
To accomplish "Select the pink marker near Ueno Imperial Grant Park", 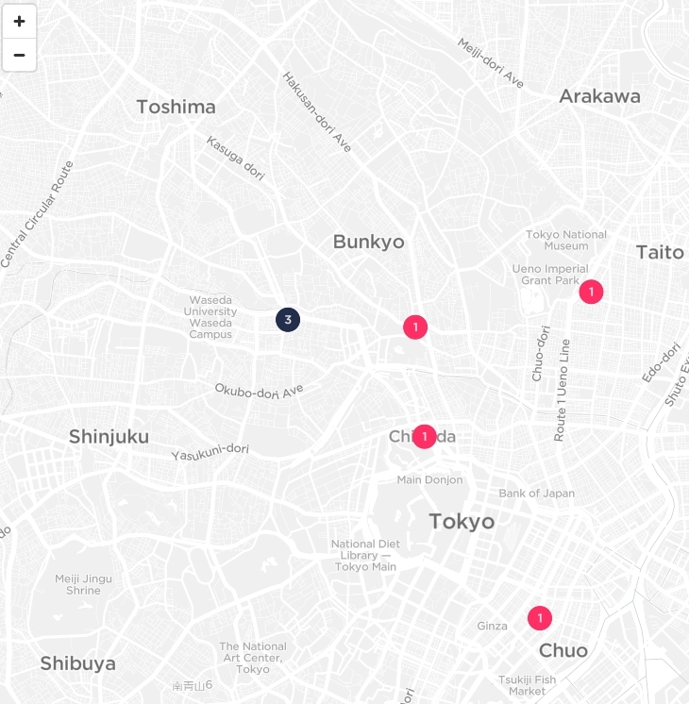I will coord(591,292).
